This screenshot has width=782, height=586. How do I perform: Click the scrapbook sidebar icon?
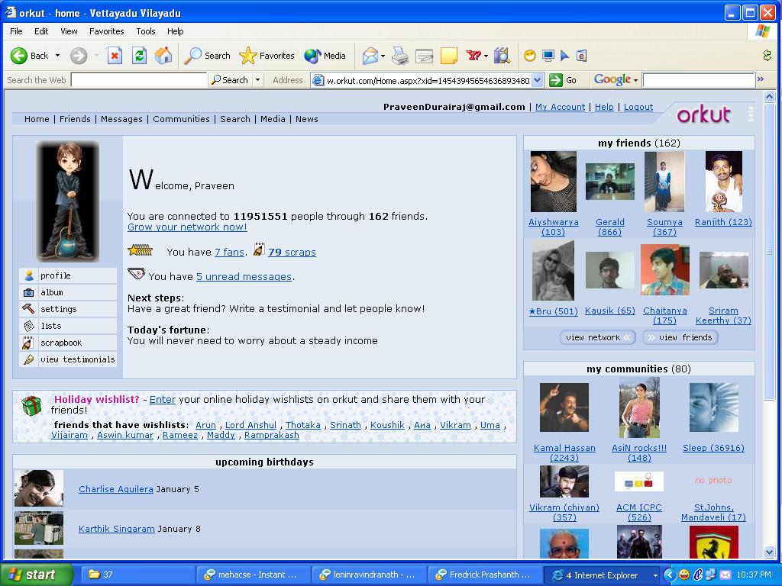[x=28, y=343]
